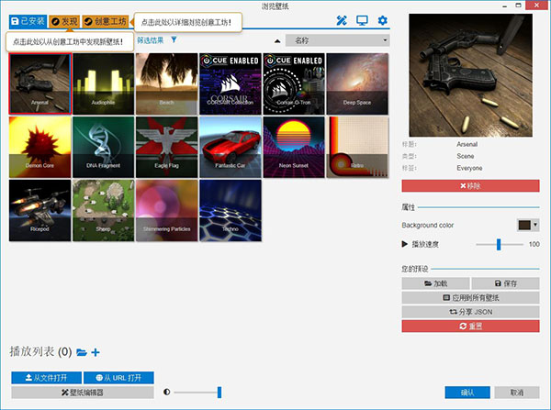
Task: Click the 从文件打开 button
Action: pyautogui.click(x=46, y=378)
